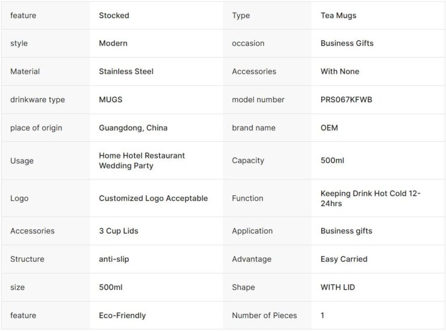Select the OEM brand name value
Screen dimensions: 446x331
[x=329, y=128]
